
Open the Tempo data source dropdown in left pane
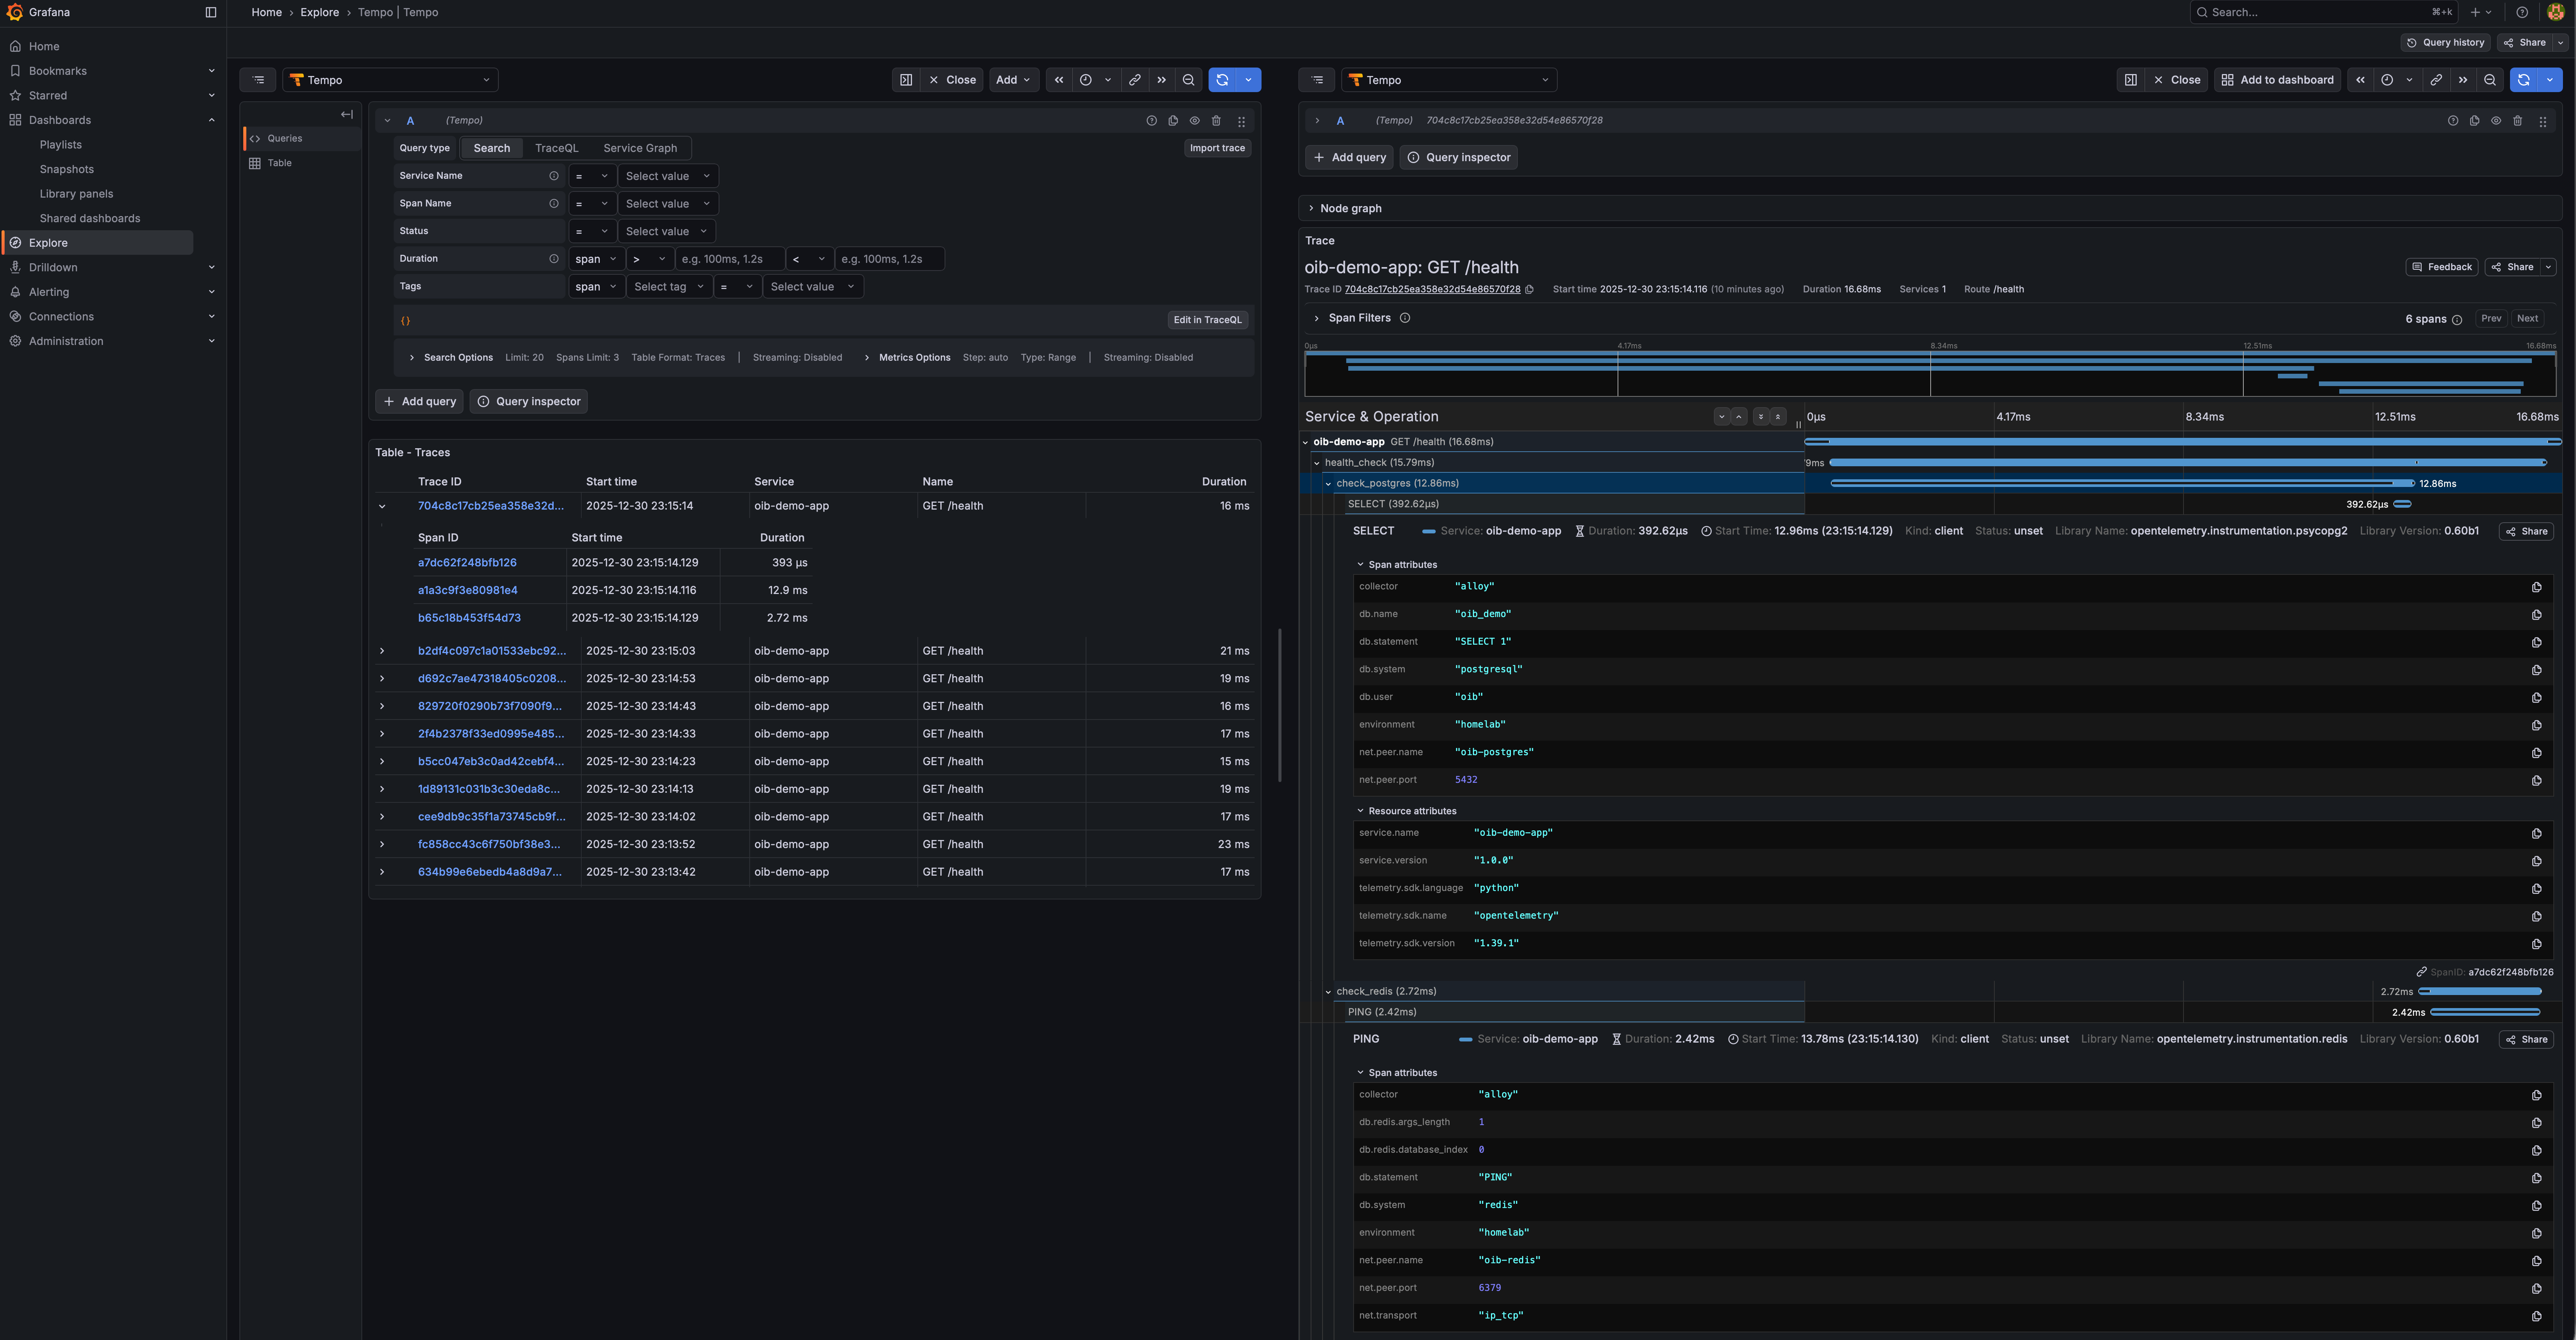tap(390, 80)
